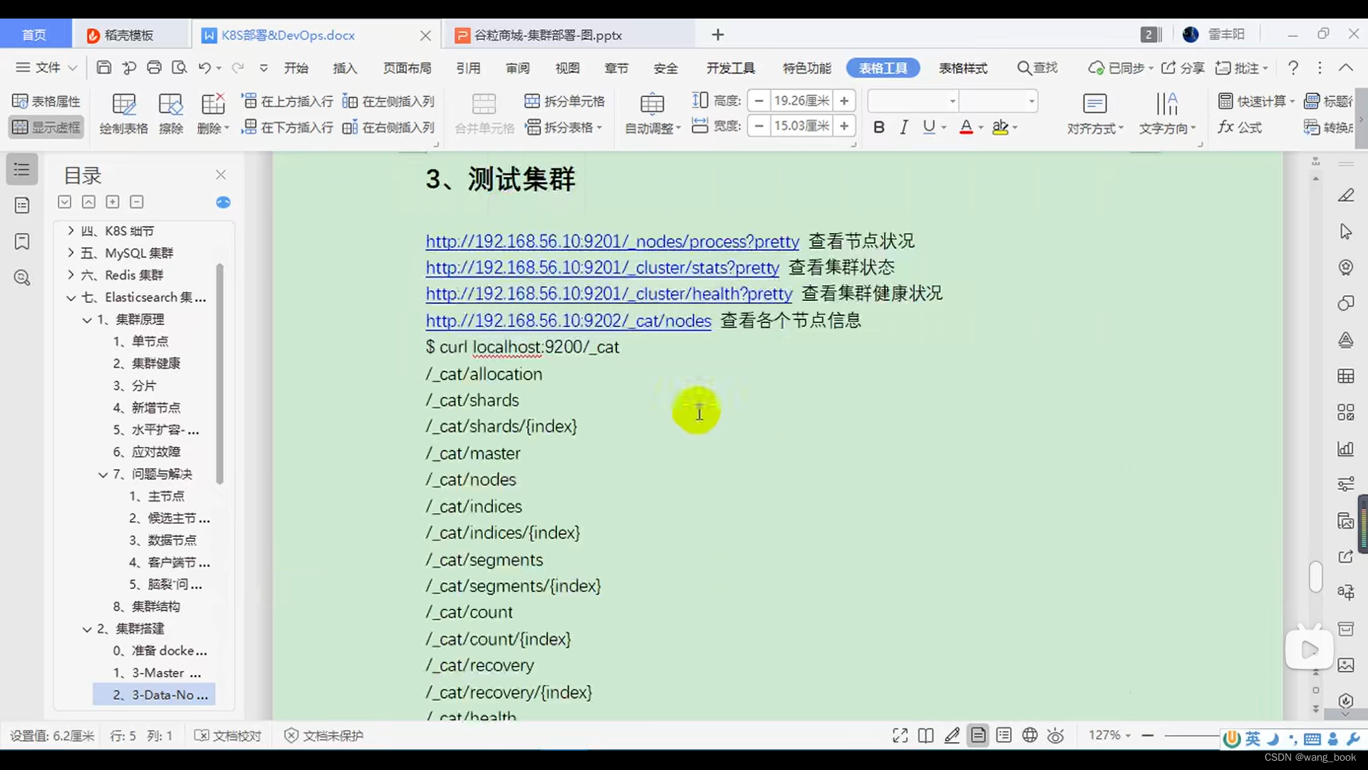
Task: Select the eraser (擦除) tool
Action: [x=171, y=113]
